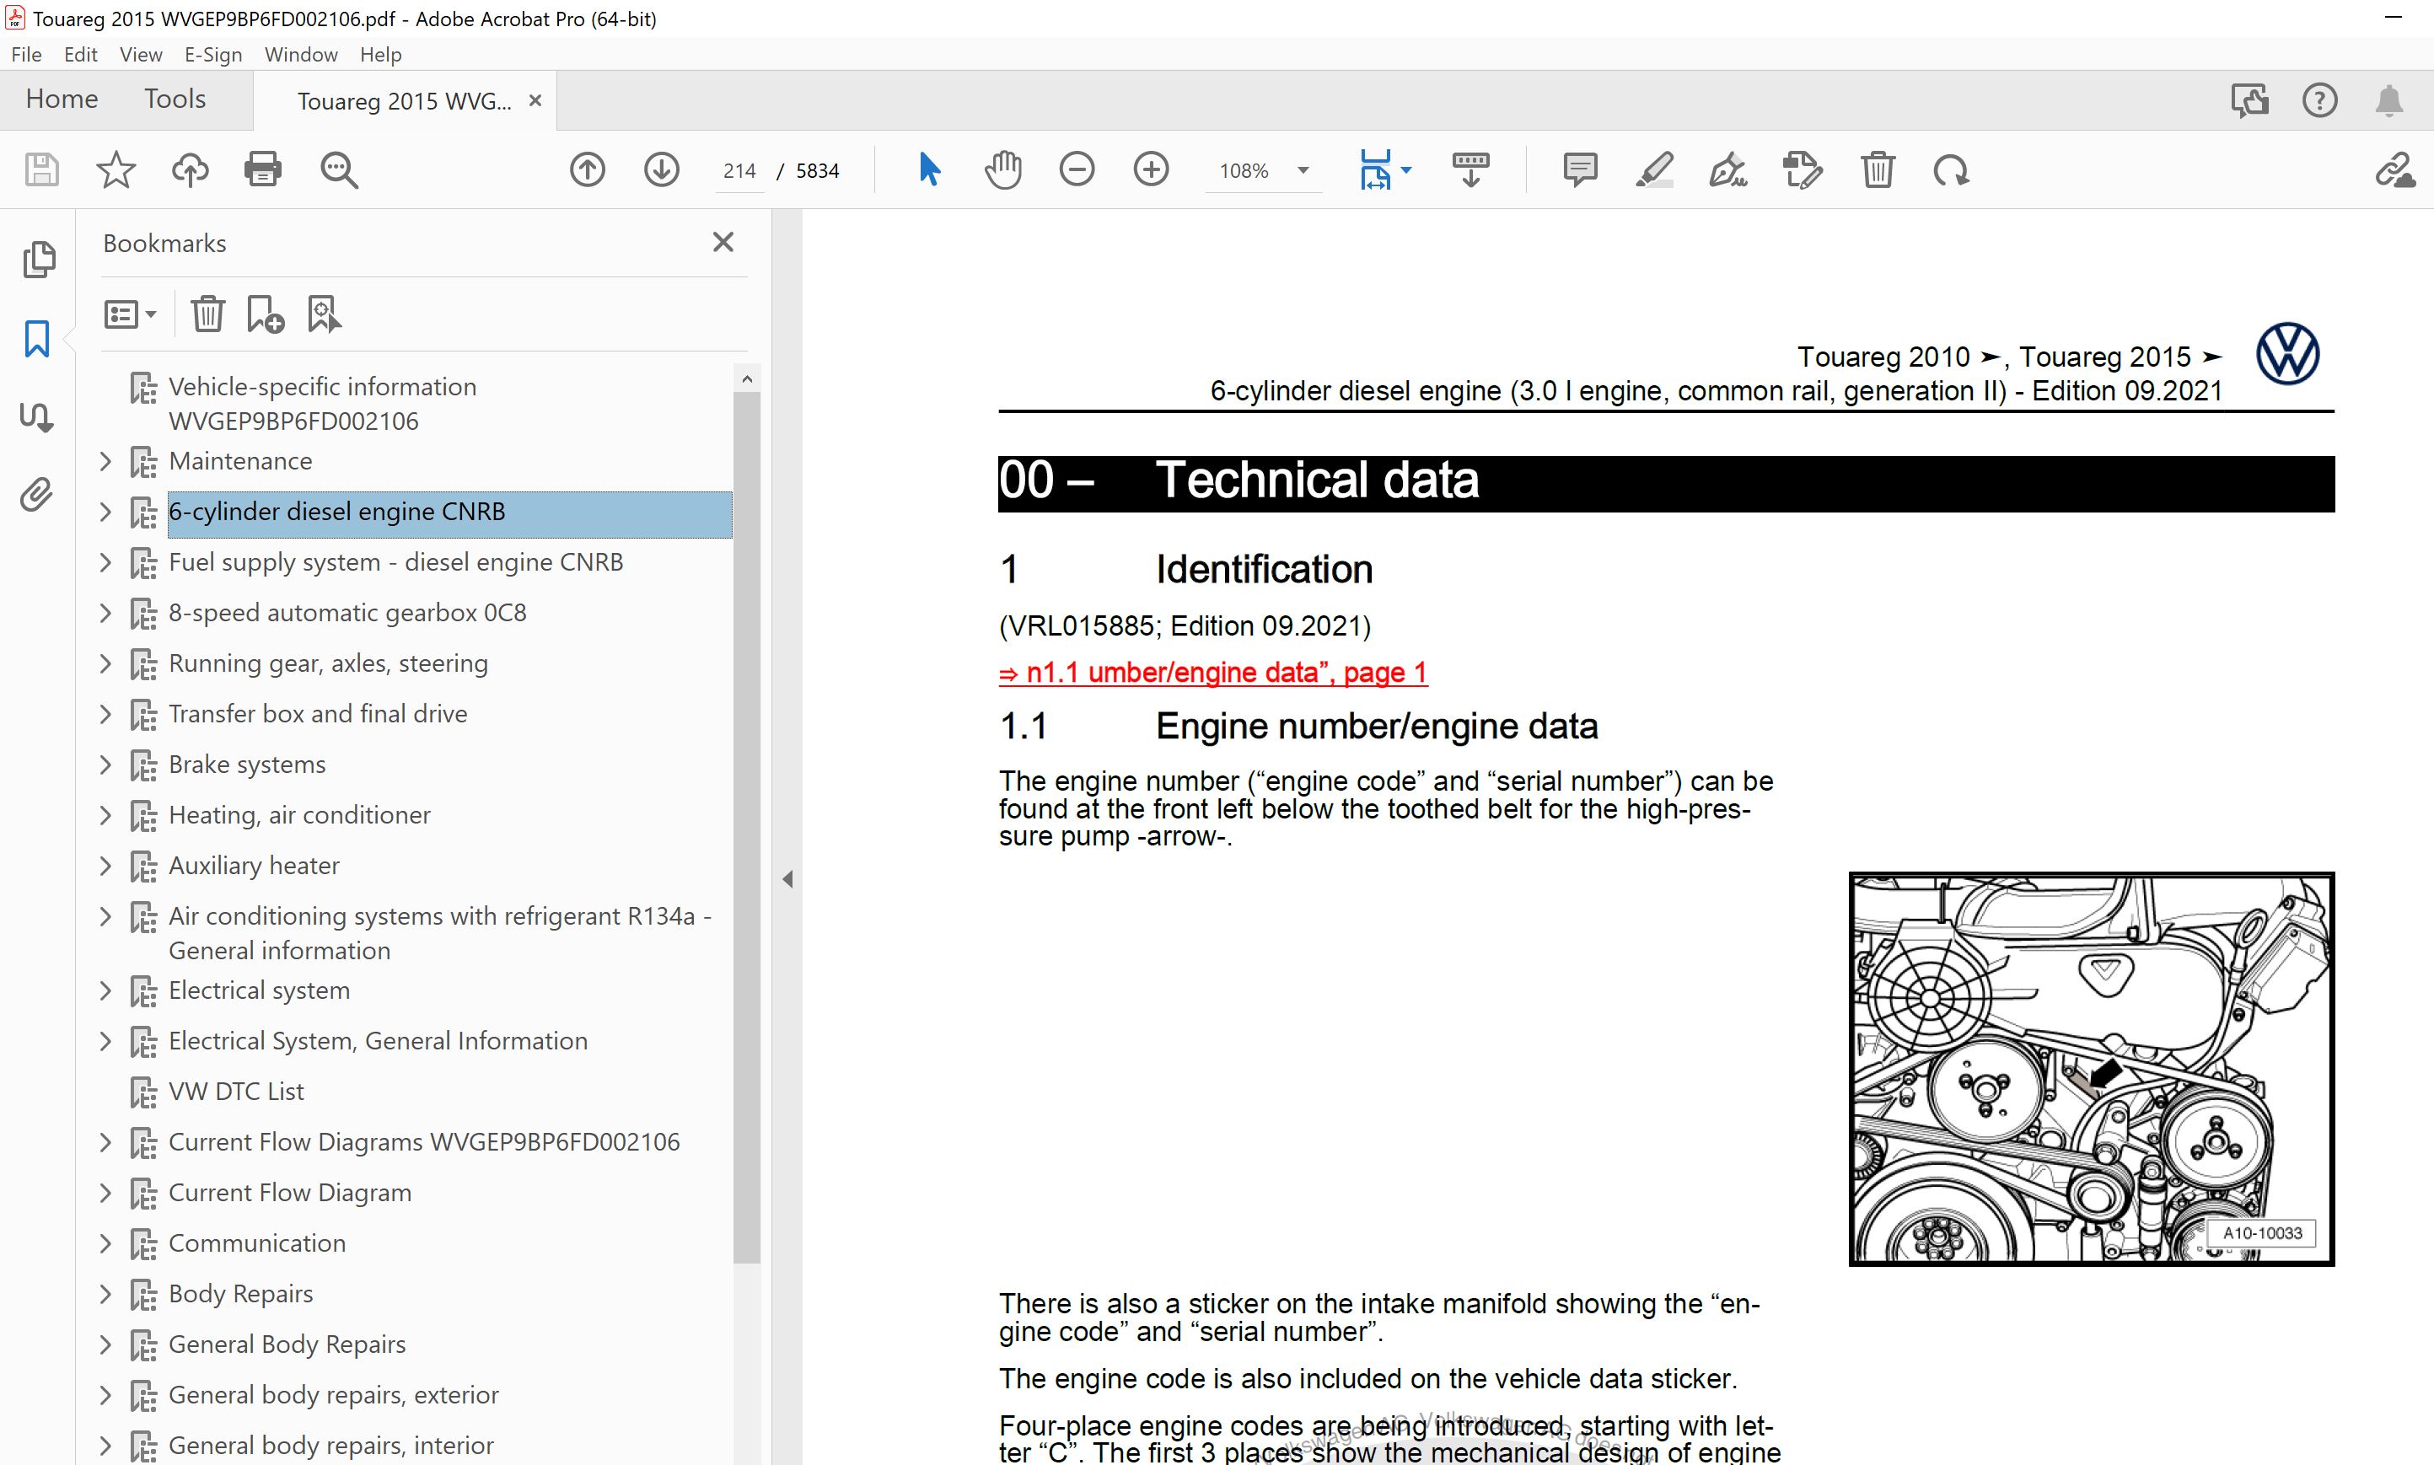The height and width of the screenshot is (1465, 2434).
Task: Open the E-Sign menu
Action: 213,54
